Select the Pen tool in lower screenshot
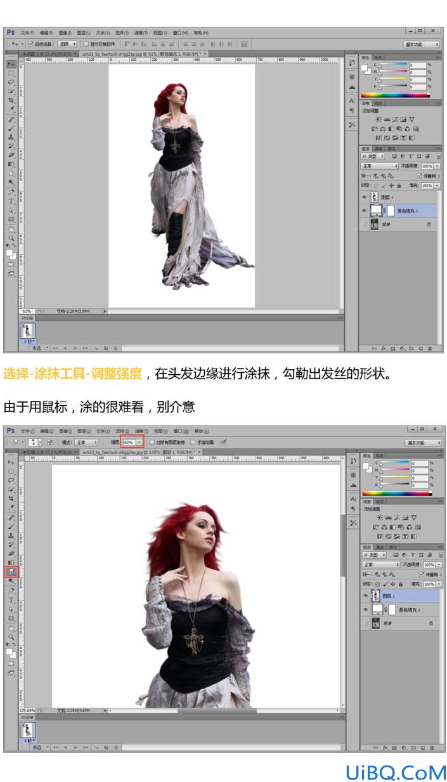The image size is (447, 782). click(11, 590)
